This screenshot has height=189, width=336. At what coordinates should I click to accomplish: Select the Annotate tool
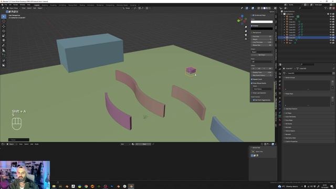[x=4, y=46]
